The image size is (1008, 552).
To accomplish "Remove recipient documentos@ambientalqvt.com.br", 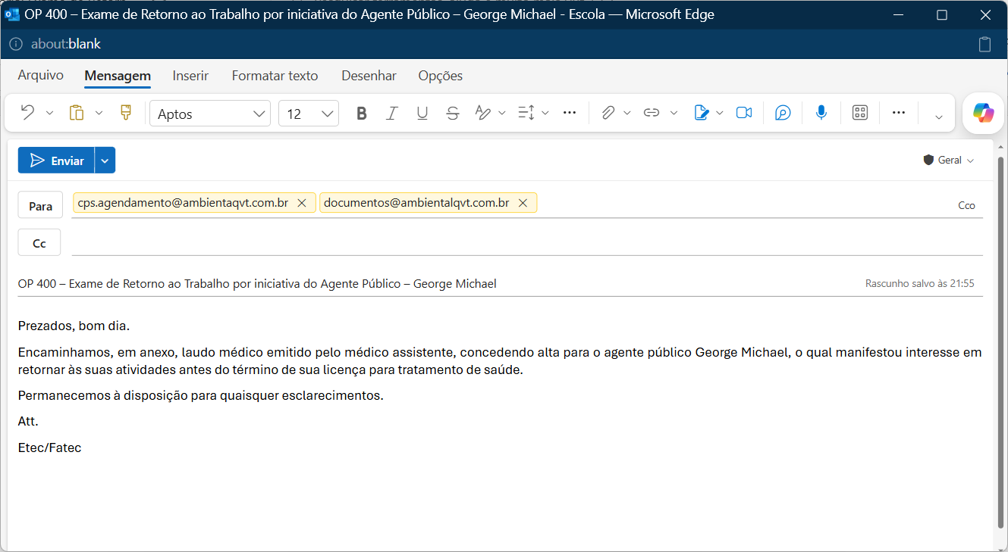I will [x=523, y=203].
